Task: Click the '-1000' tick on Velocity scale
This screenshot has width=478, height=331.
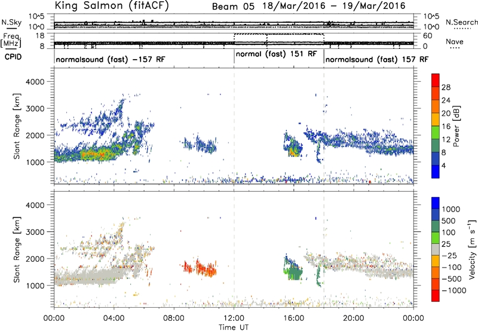Action: (x=454, y=290)
